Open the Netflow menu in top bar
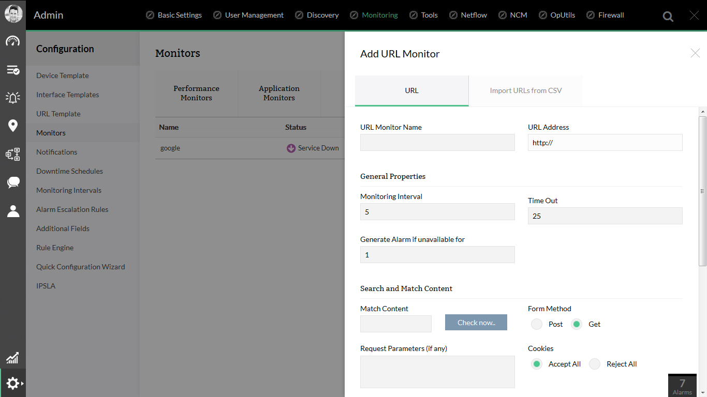The image size is (707, 397). (x=468, y=15)
